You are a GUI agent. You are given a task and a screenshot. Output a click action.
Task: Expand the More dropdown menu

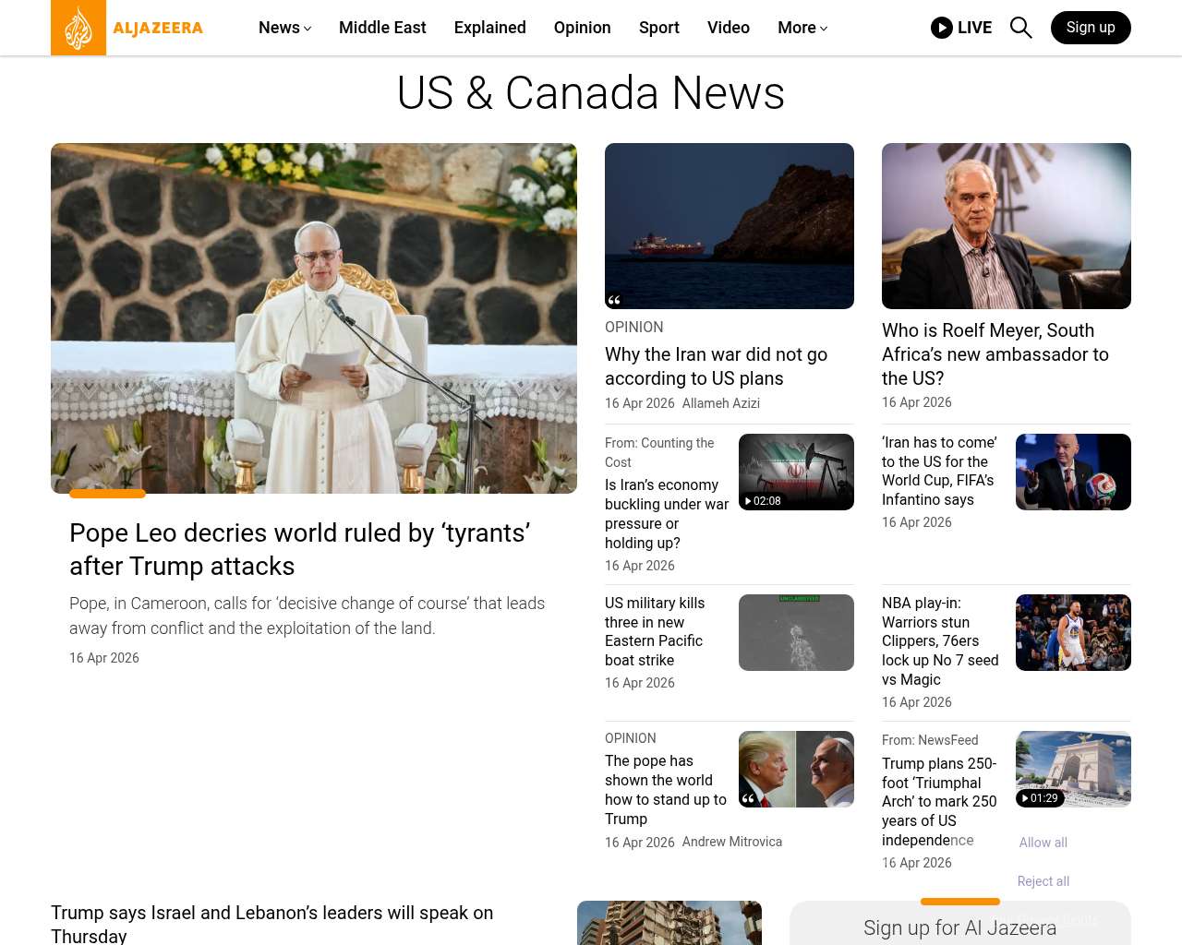click(802, 28)
